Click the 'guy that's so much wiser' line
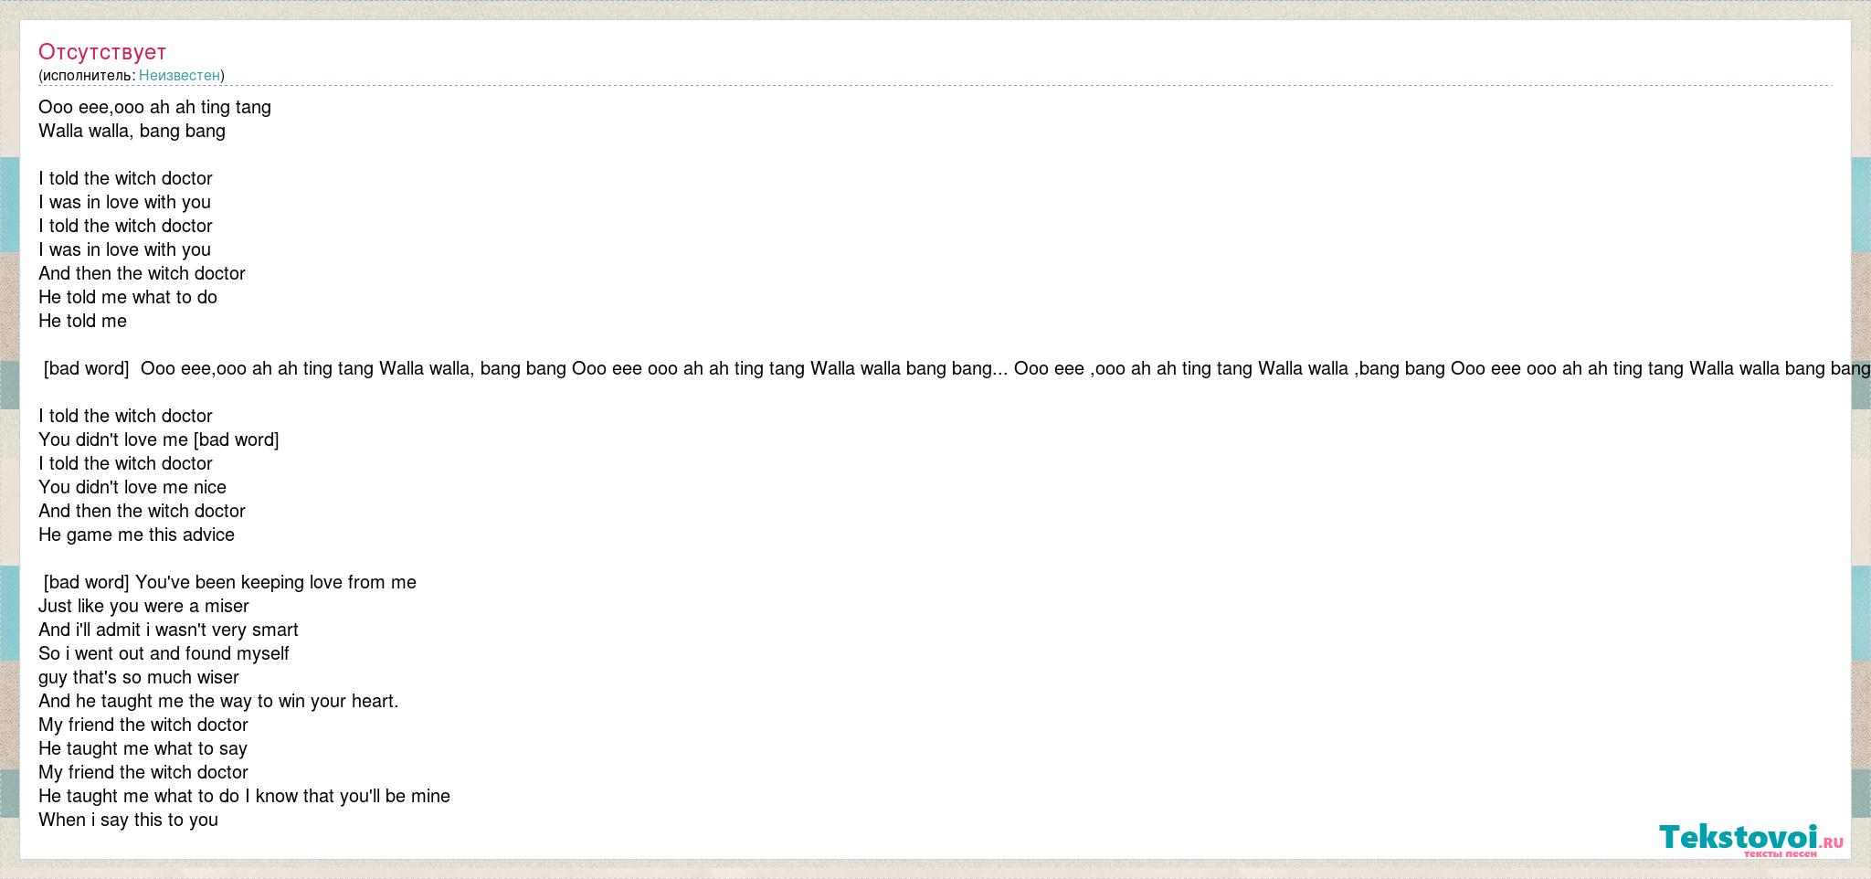This screenshot has width=1871, height=879. tap(139, 677)
